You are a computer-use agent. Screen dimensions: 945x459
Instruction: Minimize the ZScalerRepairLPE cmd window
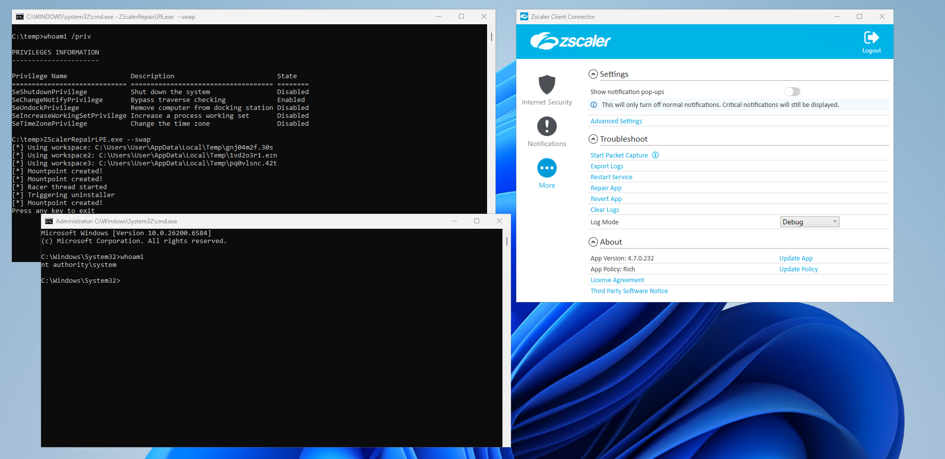pyautogui.click(x=439, y=16)
